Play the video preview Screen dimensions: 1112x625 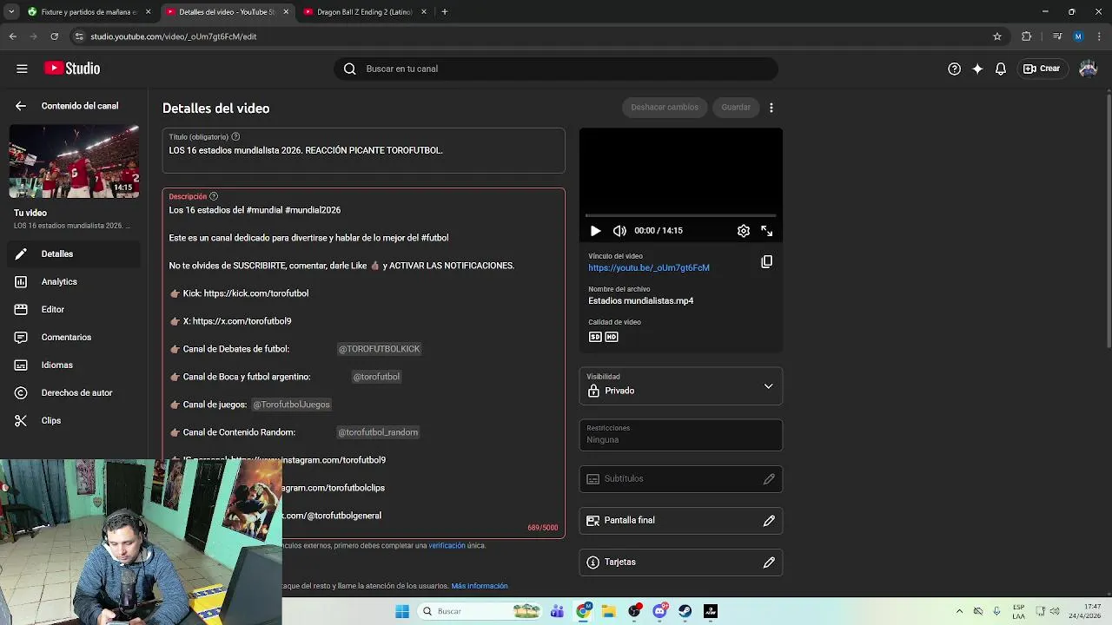[595, 231]
